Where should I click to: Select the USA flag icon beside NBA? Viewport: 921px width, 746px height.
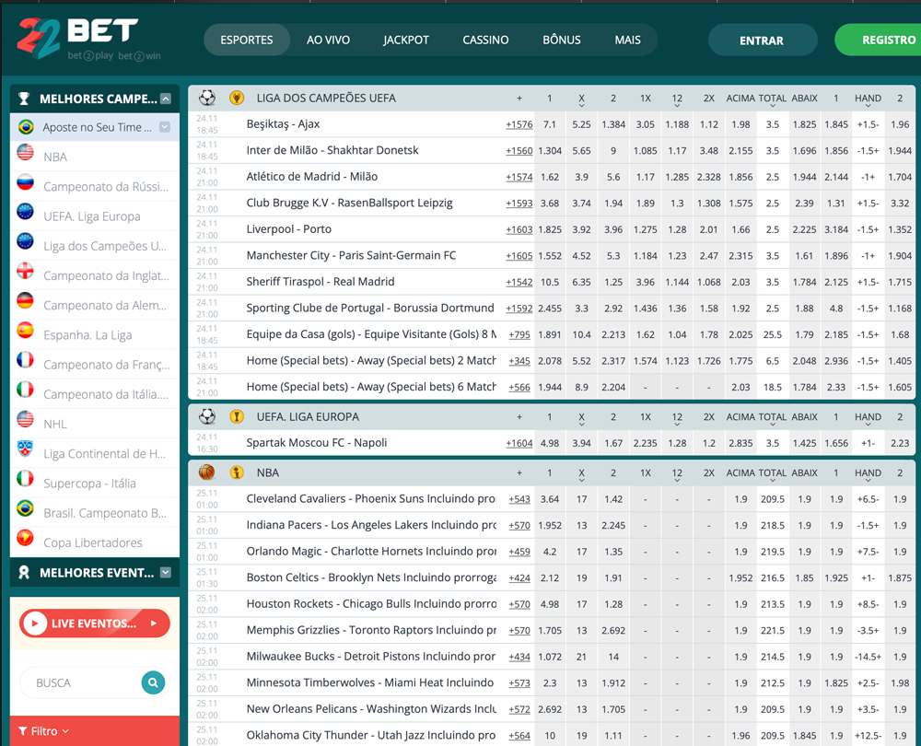(25, 153)
